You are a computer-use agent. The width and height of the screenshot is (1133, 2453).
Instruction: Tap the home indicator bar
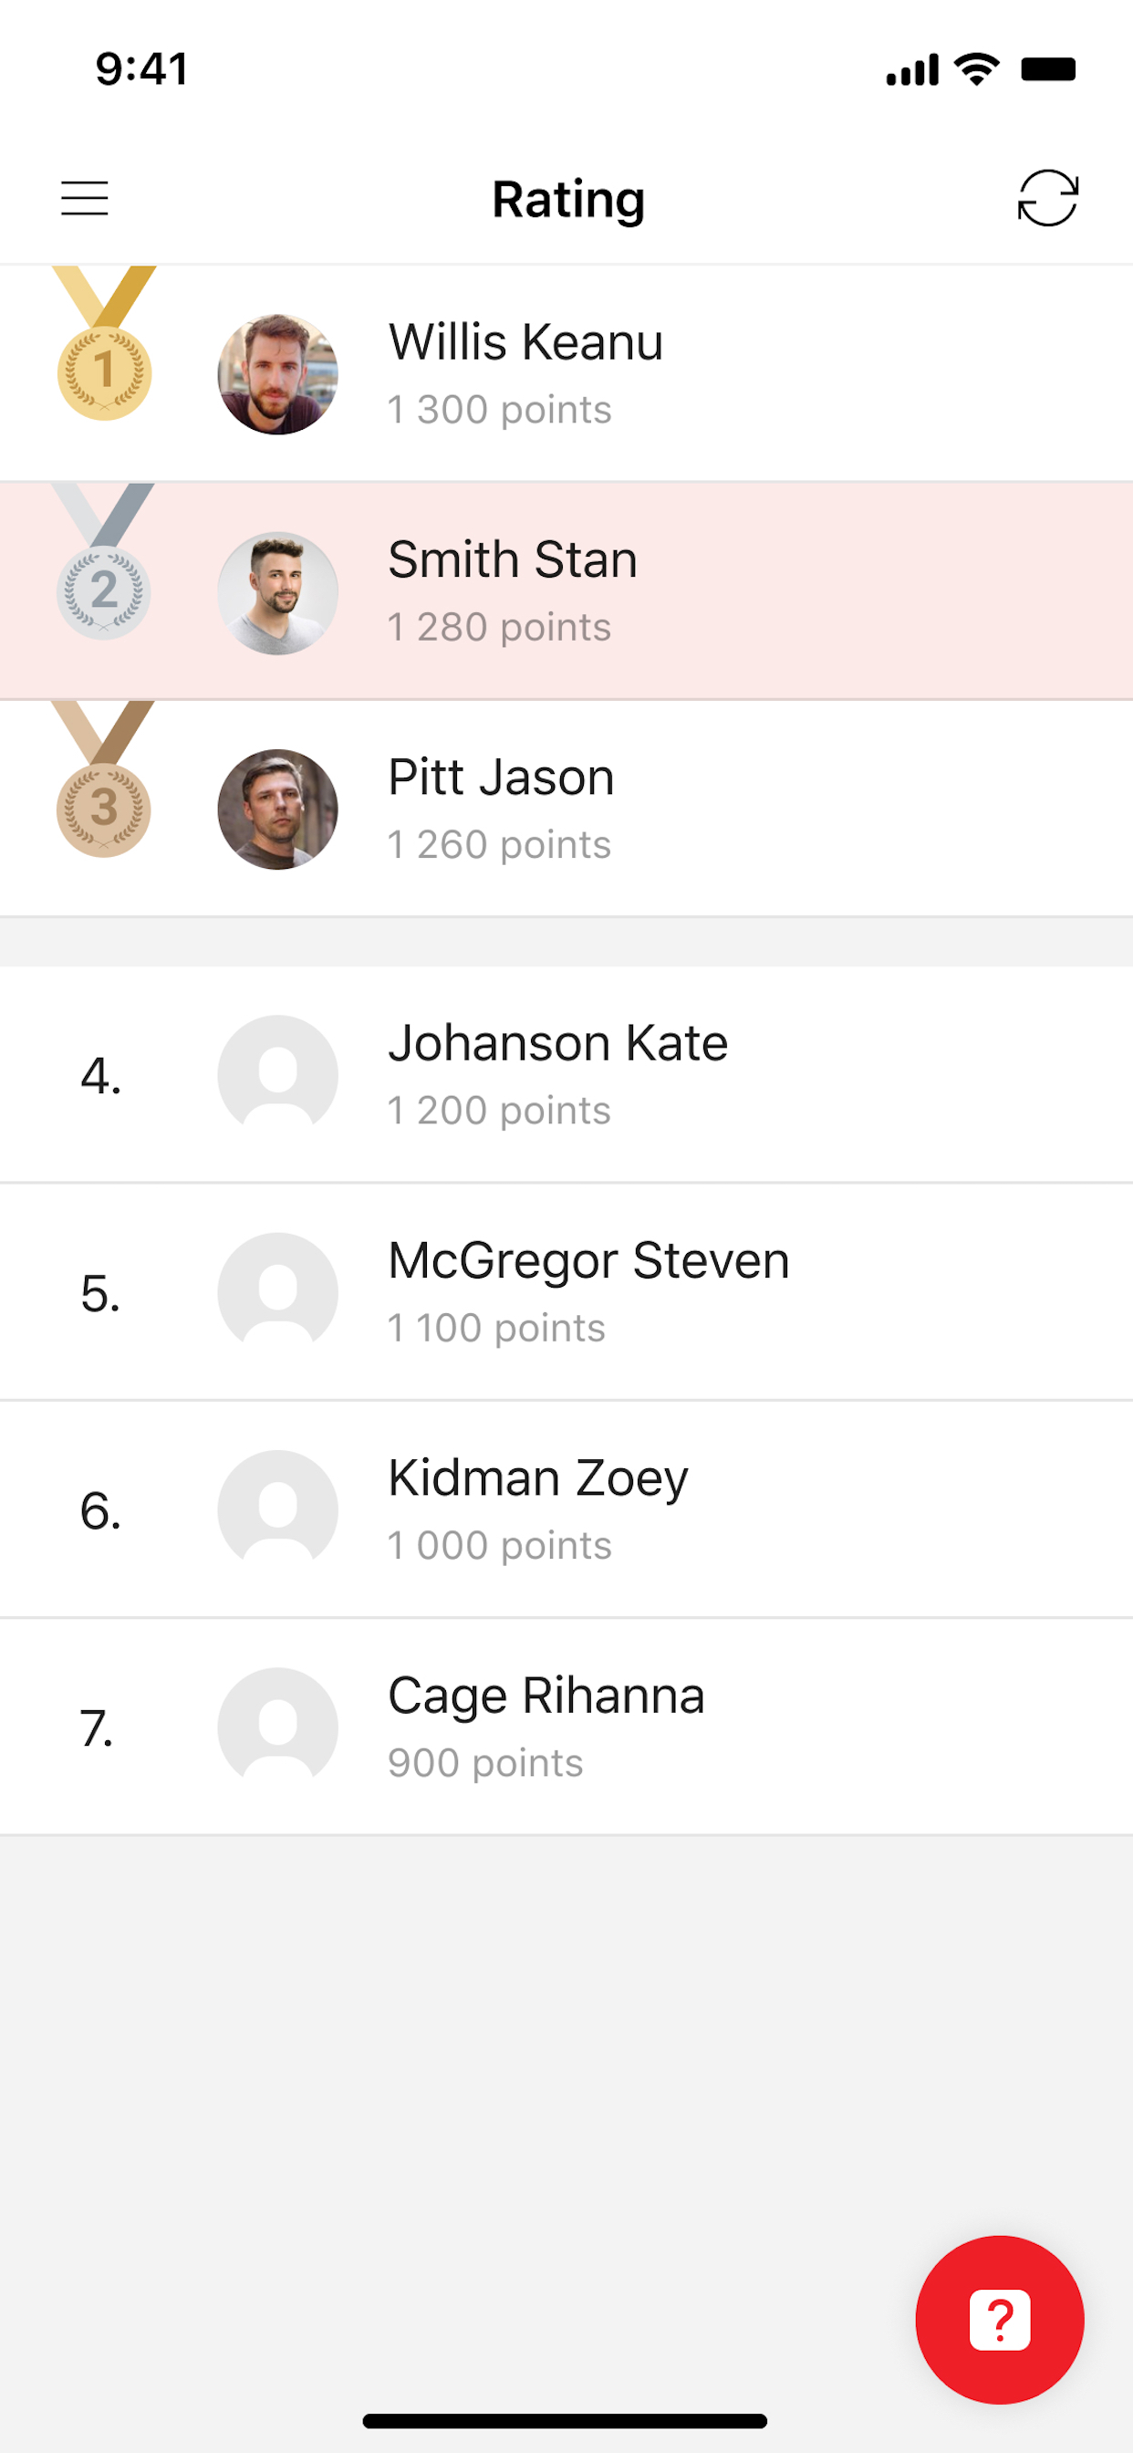(x=565, y=2421)
